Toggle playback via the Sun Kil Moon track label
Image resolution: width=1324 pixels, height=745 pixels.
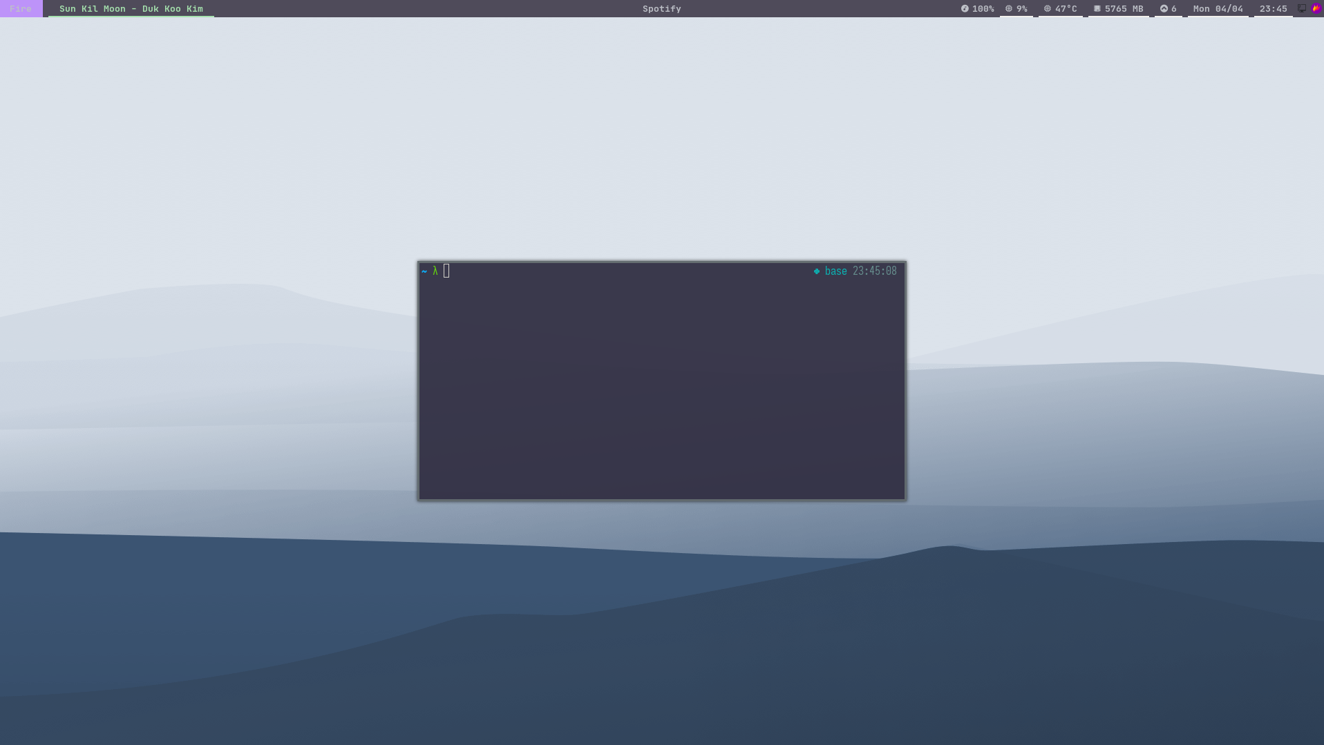131,8
